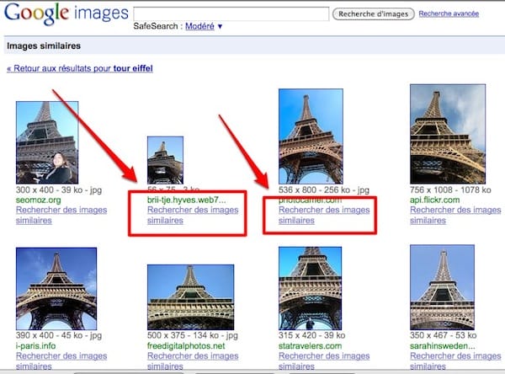The image size is (505, 374).
Task: Focus the image search text field
Action: (x=231, y=14)
